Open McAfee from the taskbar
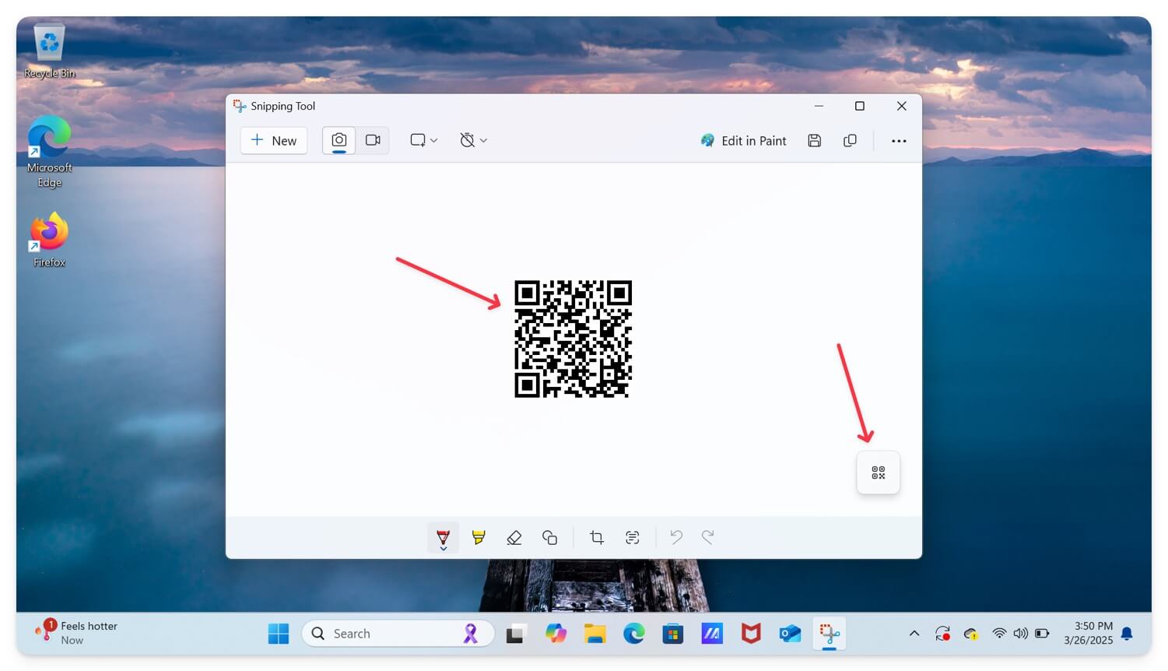 (751, 634)
